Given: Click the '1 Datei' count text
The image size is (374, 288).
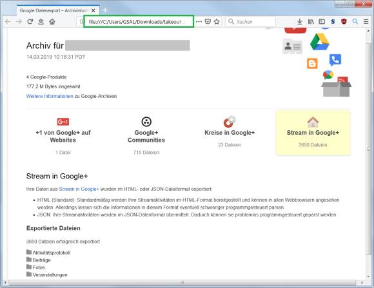Looking at the screenshot, I should pos(63,152).
